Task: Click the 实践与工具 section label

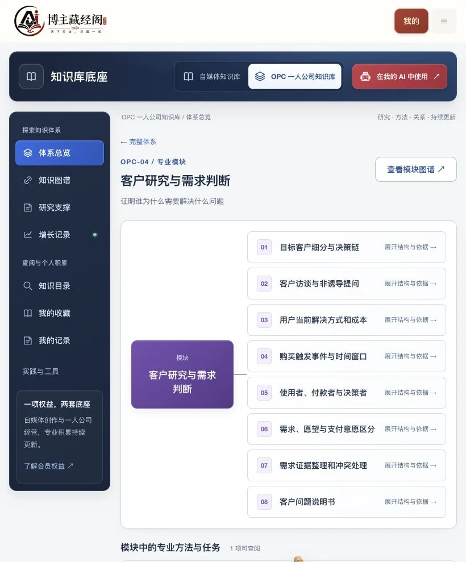Action: tap(40, 371)
